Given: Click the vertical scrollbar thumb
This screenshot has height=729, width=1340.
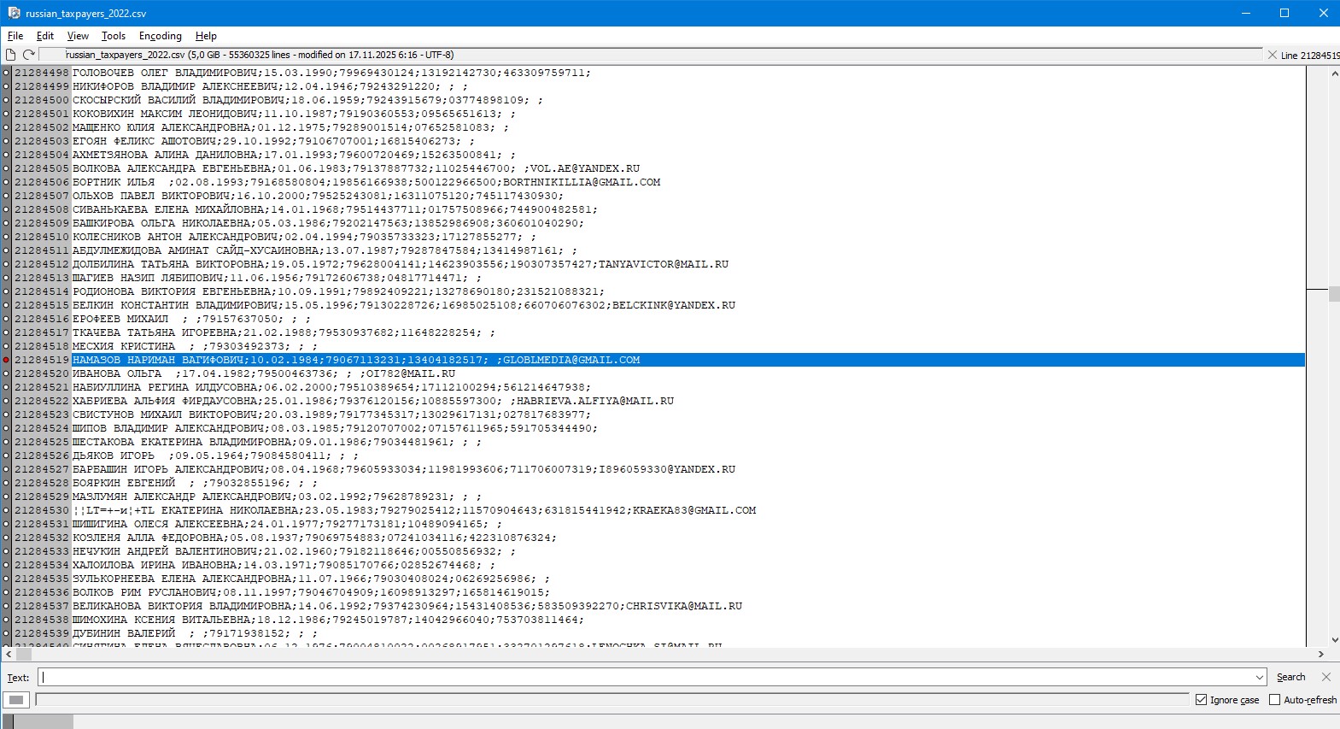Looking at the screenshot, I should [1333, 294].
